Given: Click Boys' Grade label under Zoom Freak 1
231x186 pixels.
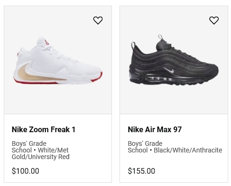Looking at the screenshot, I should coord(29,144).
